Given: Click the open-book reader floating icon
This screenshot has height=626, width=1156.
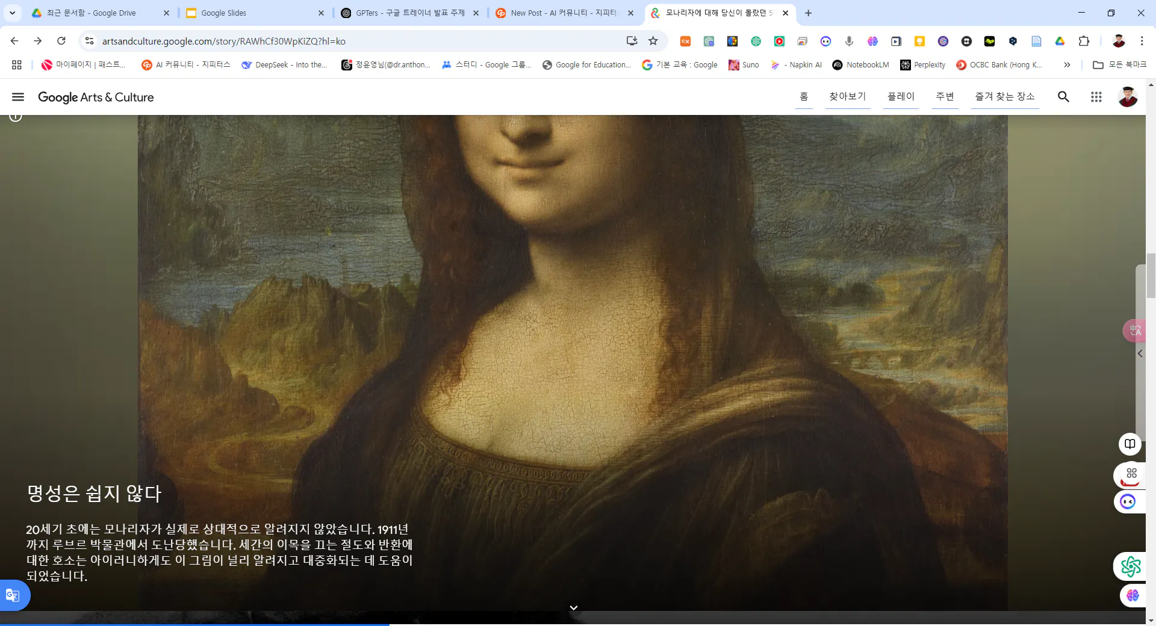Looking at the screenshot, I should point(1130,444).
